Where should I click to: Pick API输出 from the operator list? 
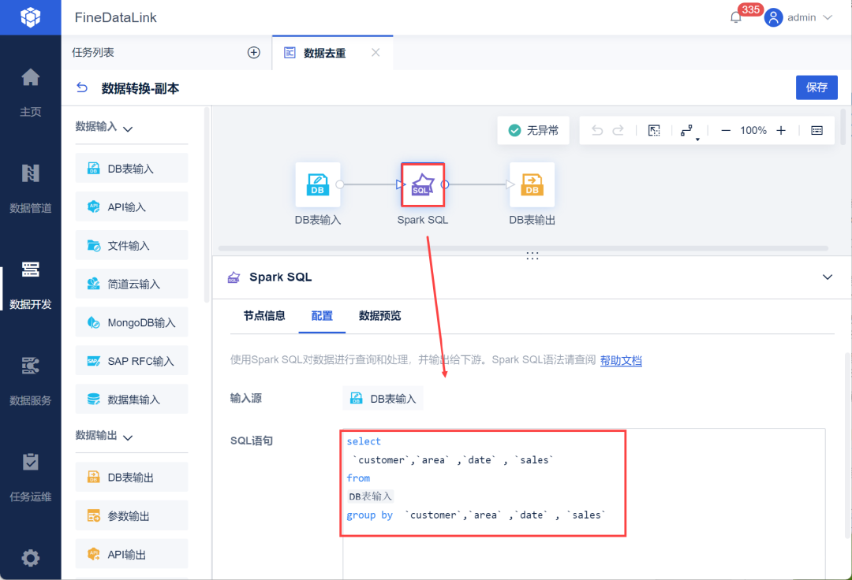132,554
